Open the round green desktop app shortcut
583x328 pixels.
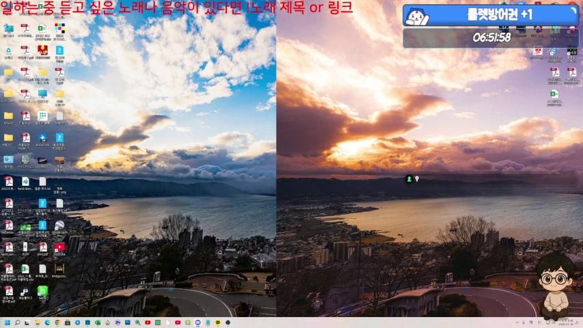point(42,291)
